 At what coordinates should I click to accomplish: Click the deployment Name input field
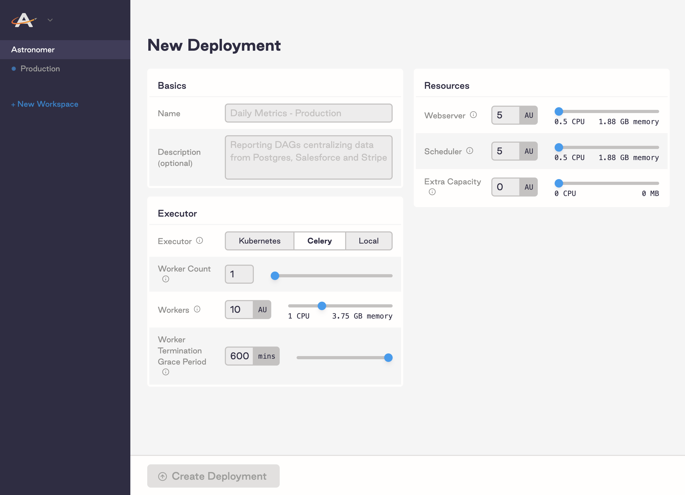point(308,113)
